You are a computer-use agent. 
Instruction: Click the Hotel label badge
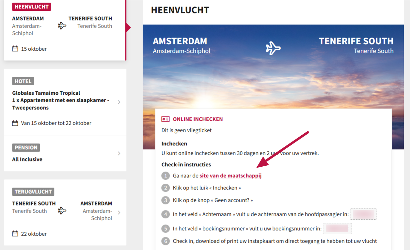tap(23, 81)
